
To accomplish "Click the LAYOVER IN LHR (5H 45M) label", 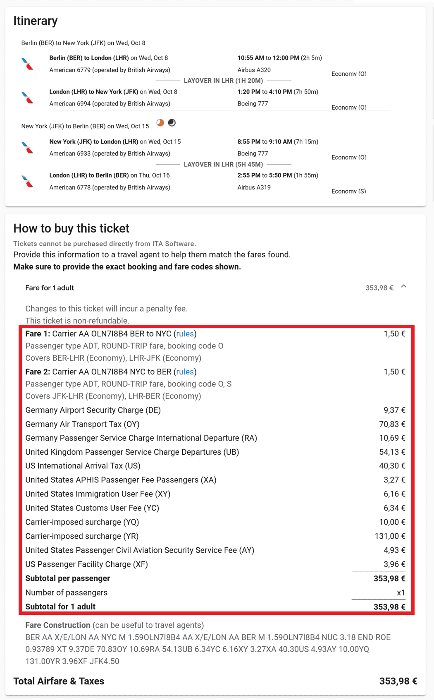I will [223, 164].
